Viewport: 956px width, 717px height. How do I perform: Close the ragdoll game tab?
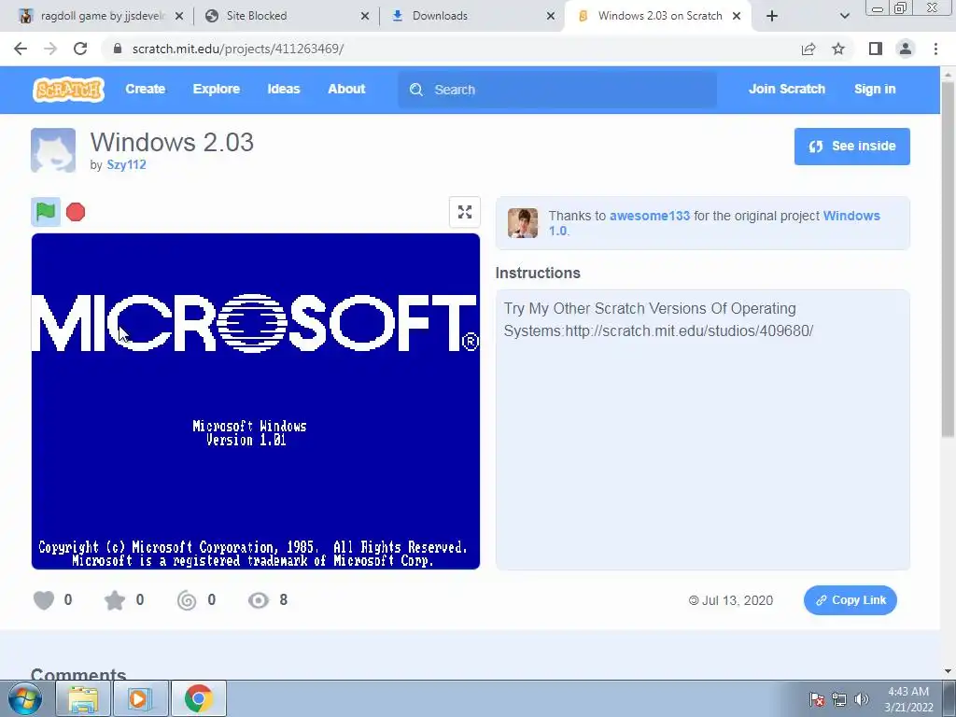click(179, 17)
